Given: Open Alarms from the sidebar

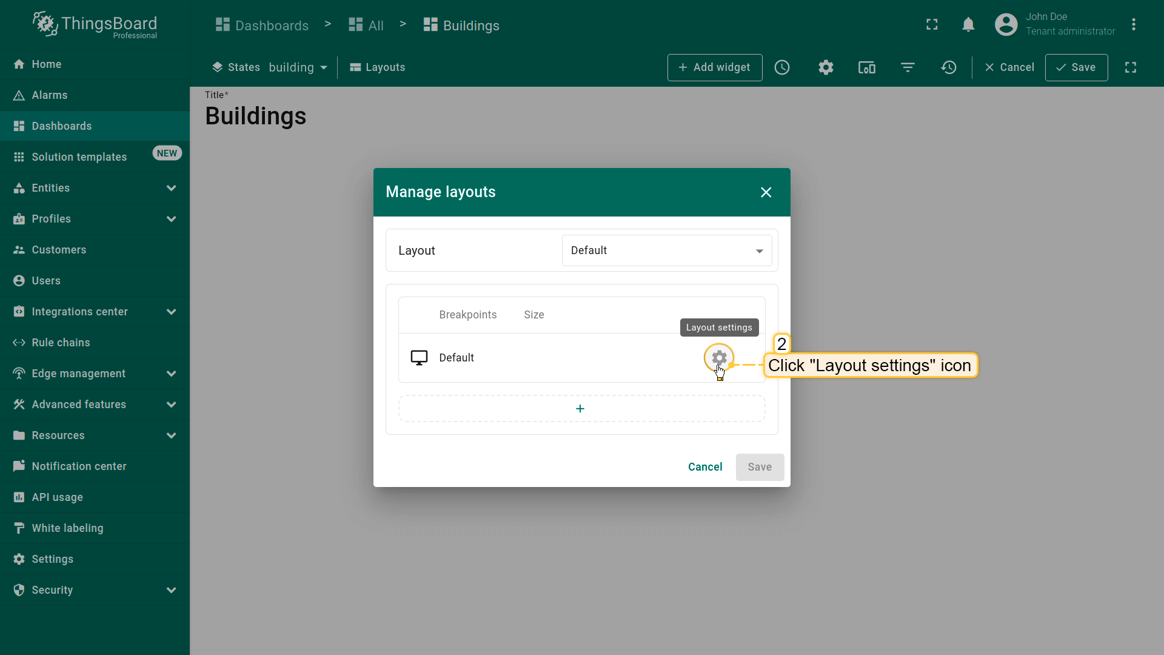Looking at the screenshot, I should tap(50, 95).
